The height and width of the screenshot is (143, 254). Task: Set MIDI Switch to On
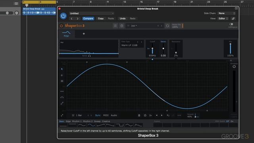tap(232, 121)
